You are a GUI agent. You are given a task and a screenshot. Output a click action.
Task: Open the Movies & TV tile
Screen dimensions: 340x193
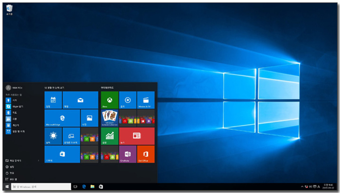pos(146,100)
